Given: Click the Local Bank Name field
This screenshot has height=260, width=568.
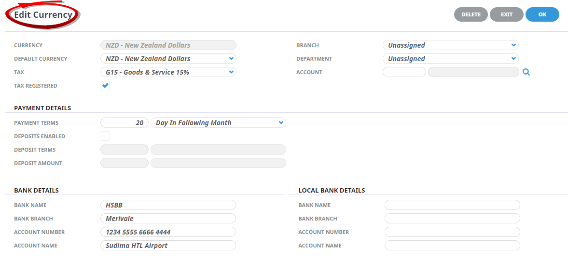Looking at the screenshot, I should pyautogui.click(x=452, y=205).
